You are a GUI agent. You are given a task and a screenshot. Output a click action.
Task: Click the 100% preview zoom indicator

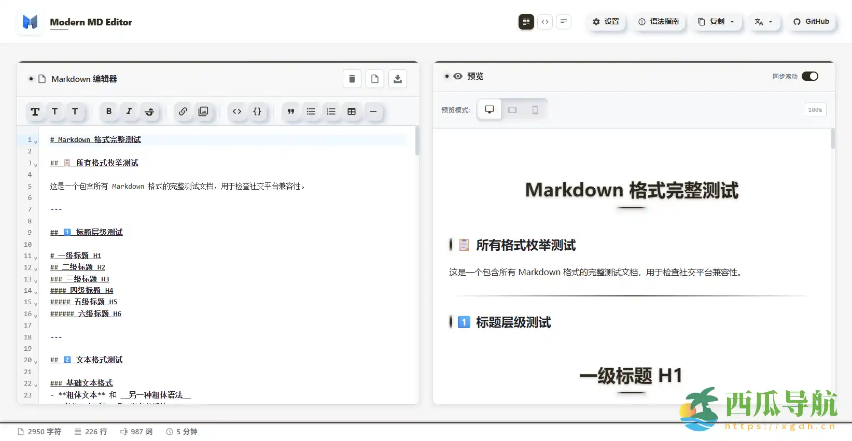point(815,110)
